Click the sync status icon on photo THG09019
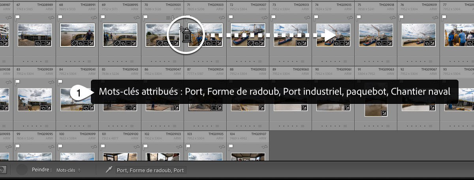The image size is (474, 180). pyautogui.click(x=435, y=18)
